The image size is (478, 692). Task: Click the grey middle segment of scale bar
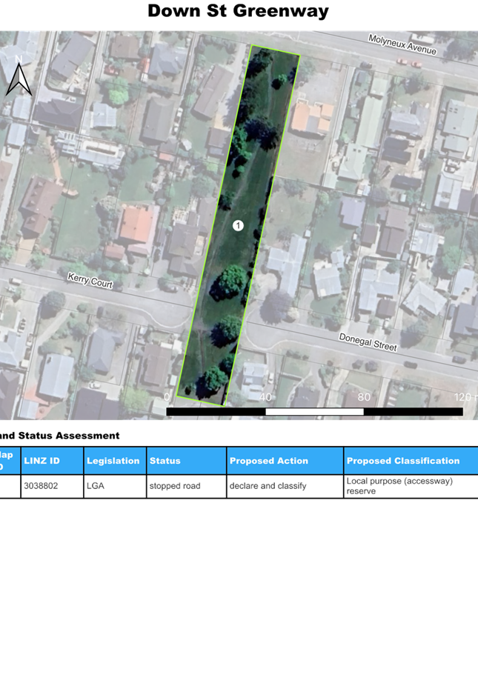[315, 412]
